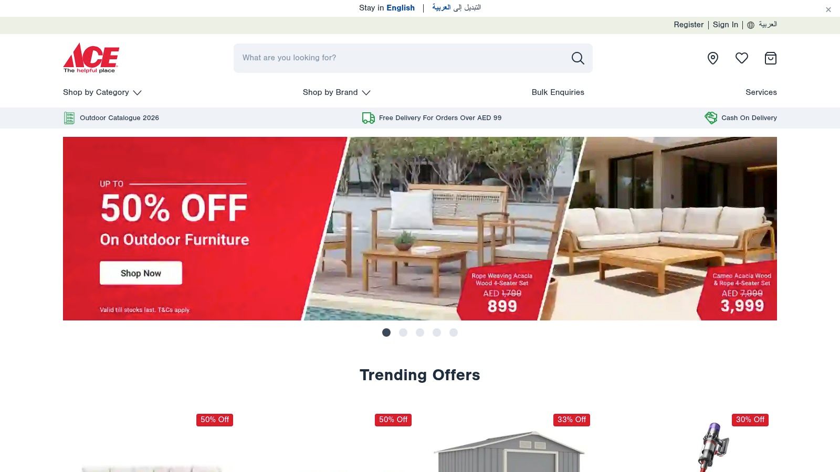Click the Register link
Image resolution: width=840 pixels, height=472 pixels.
[x=688, y=25]
